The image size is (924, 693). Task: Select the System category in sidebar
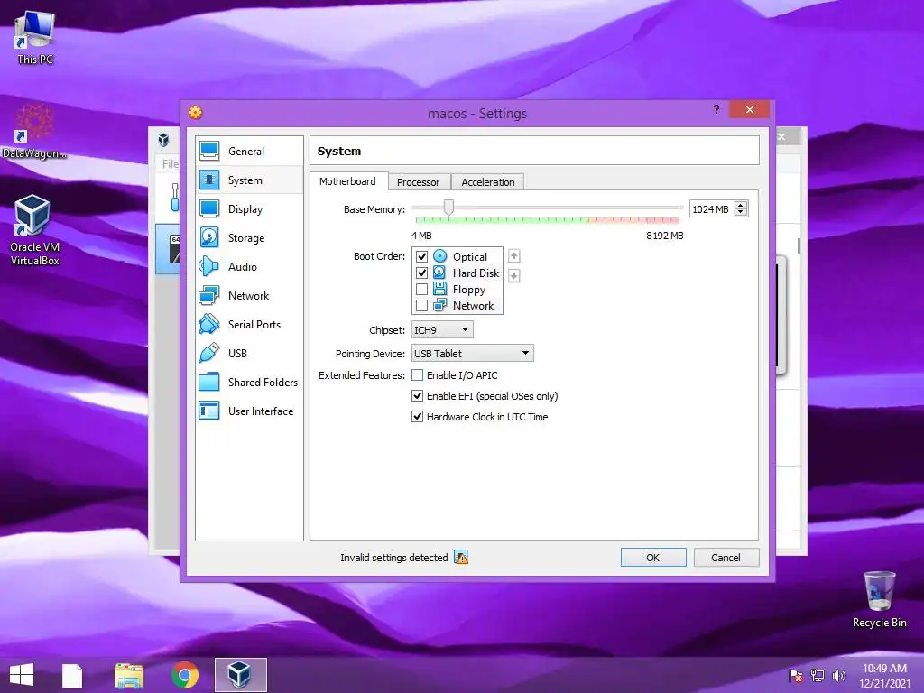[249, 180]
